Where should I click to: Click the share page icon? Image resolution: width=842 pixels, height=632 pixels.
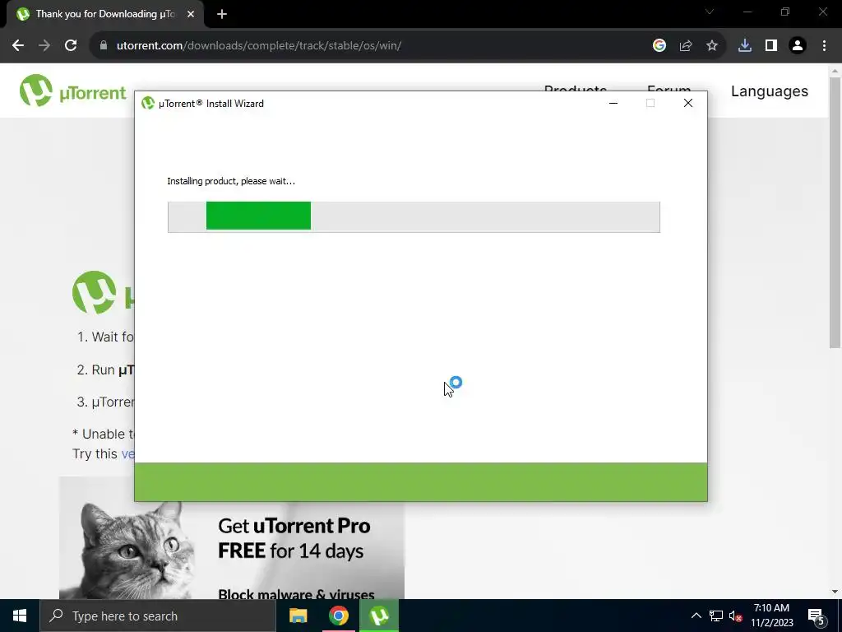pos(686,46)
